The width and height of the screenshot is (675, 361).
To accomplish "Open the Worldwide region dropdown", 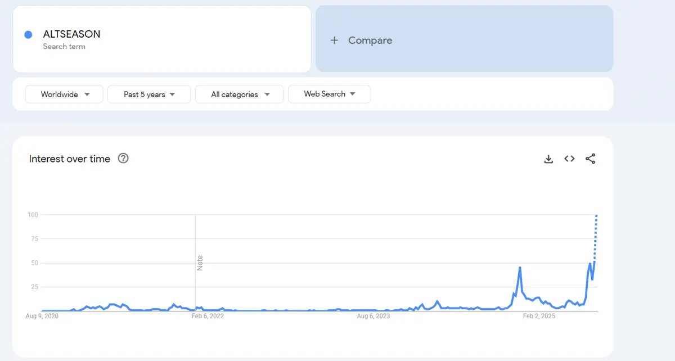I will [x=64, y=94].
